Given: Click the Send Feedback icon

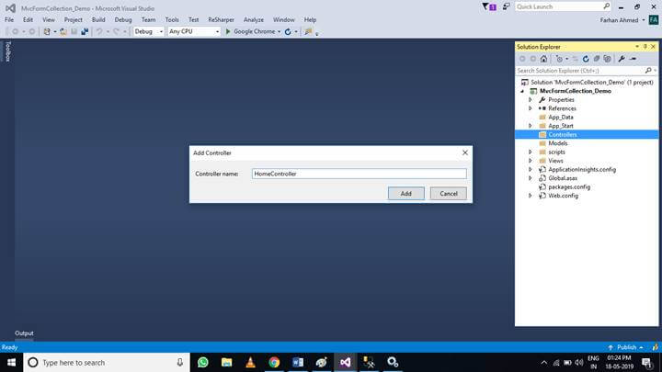Looking at the screenshot, I should (x=506, y=6).
